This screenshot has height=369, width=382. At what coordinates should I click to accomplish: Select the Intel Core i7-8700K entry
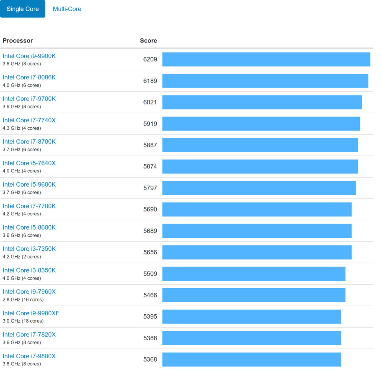[x=29, y=142]
